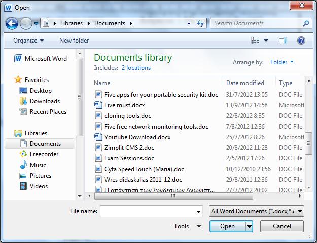Screen dimensions: 317x243
Task: Select Wres didaskalias 2011-12.doc
Action: pyautogui.click(x=143, y=180)
